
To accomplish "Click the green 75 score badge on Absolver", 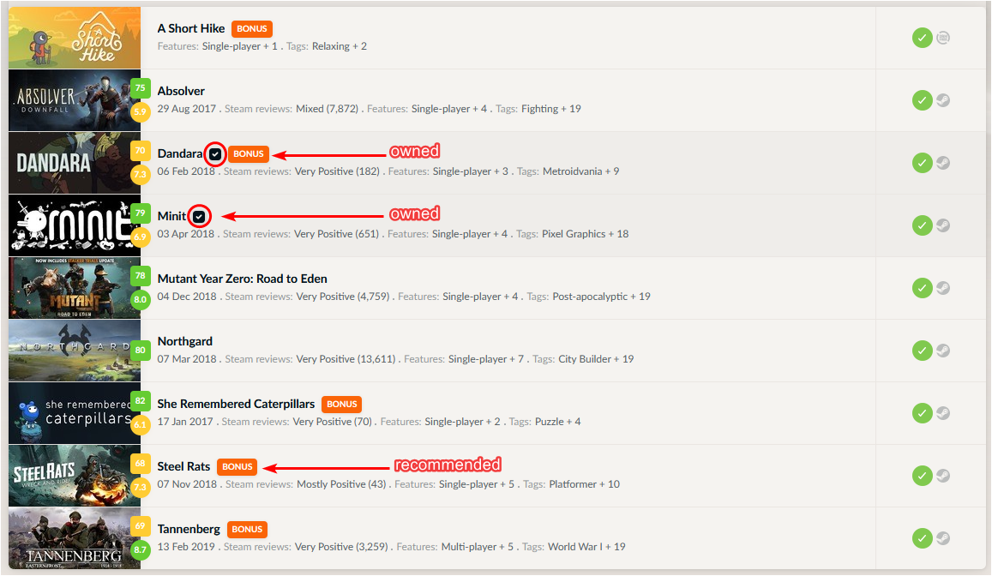I will click(141, 88).
